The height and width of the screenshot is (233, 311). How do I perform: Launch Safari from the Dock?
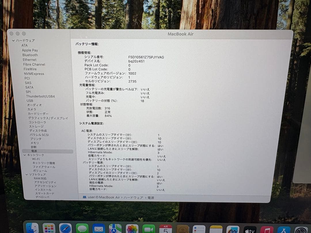point(65,229)
